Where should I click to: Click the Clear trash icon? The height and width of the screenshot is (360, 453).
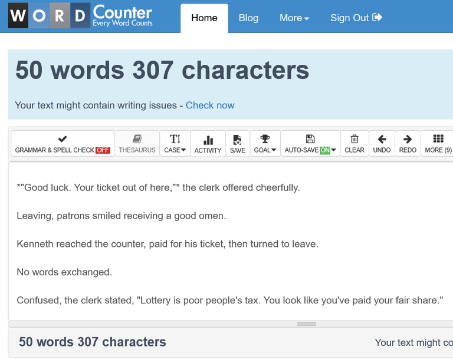[x=354, y=139]
